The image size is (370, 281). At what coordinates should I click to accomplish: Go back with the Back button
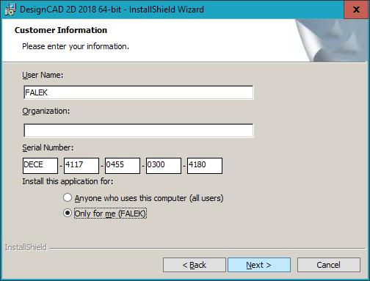[195, 265]
